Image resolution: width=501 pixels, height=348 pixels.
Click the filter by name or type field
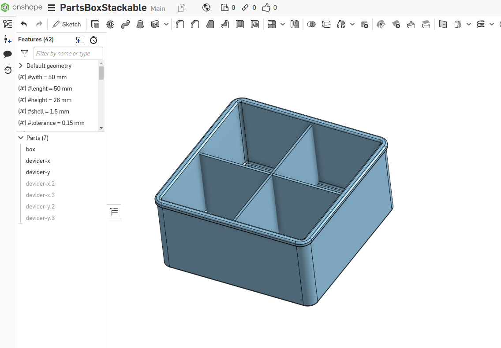click(x=68, y=53)
